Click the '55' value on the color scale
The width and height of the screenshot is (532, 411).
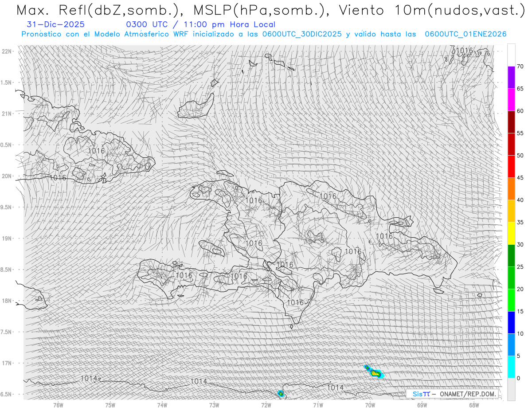click(520, 133)
